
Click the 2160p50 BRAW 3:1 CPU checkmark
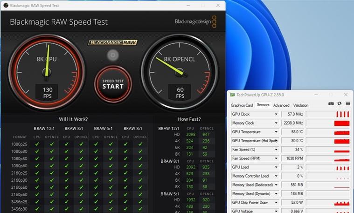click(x=125, y=187)
